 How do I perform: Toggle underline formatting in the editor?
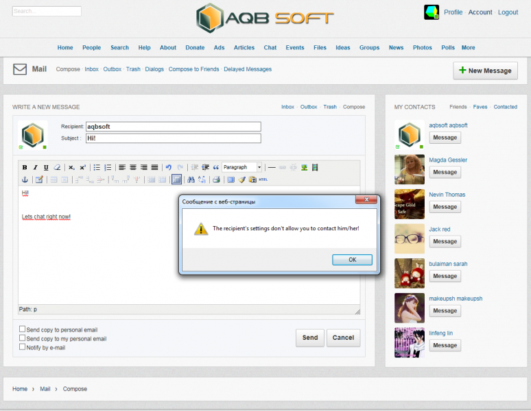[x=46, y=167]
